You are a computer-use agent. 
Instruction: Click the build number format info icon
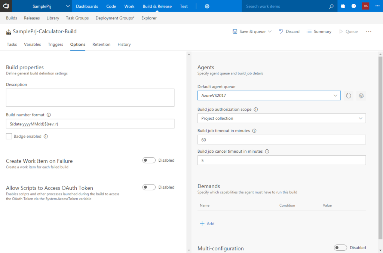click(x=49, y=115)
